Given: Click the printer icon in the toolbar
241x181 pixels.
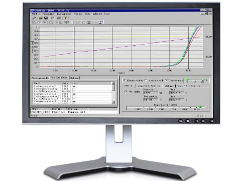Looking at the screenshot, I should pos(59,18).
